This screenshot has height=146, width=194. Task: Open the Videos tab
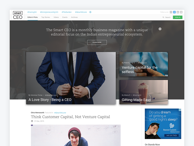[x=56, y=17]
